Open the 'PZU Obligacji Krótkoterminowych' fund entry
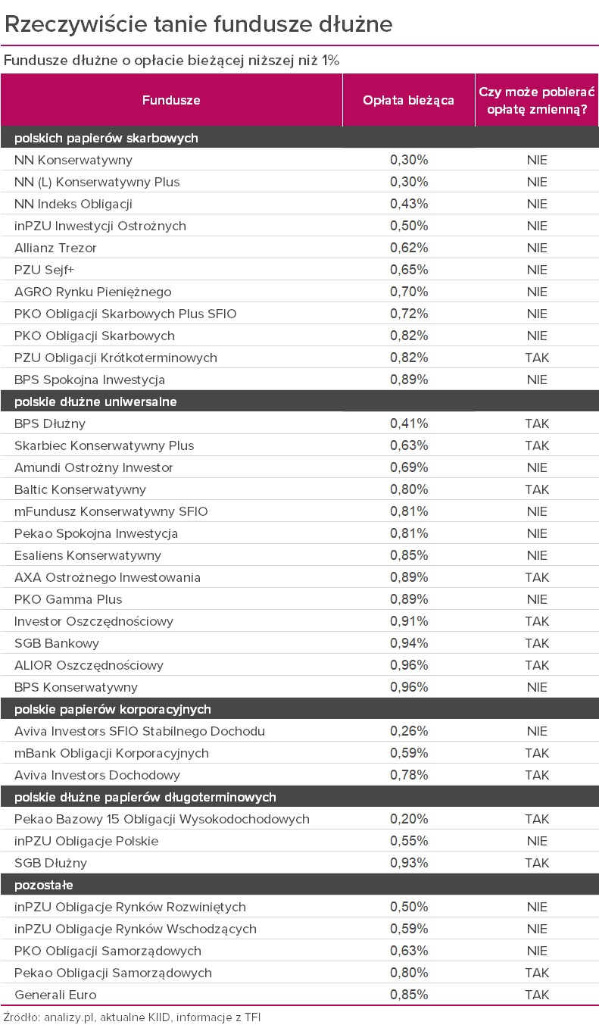The width and height of the screenshot is (599, 1028). tap(116, 358)
